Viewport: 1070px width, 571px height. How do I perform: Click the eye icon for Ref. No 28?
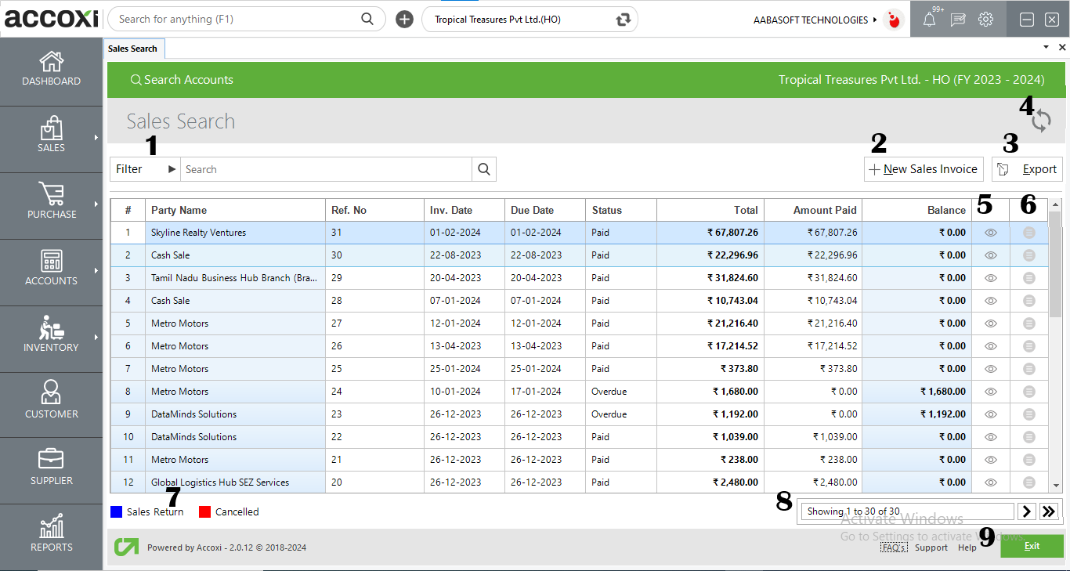click(x=991, y=301)
